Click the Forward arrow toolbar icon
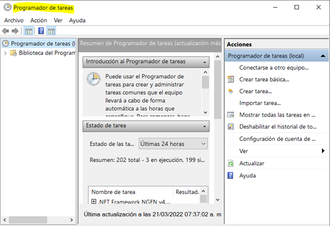Viewport: 330px width, 226px height. (15, 31)
